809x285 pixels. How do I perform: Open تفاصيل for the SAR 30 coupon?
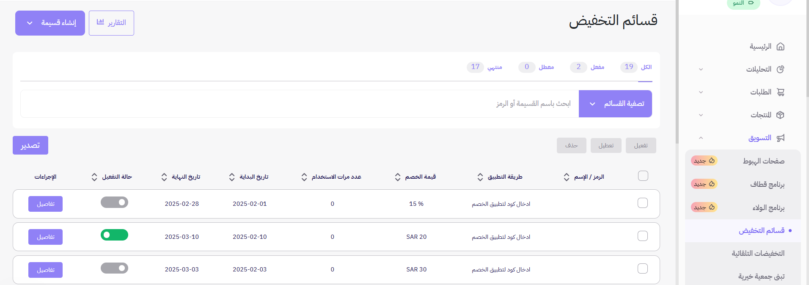pos(46,270)
